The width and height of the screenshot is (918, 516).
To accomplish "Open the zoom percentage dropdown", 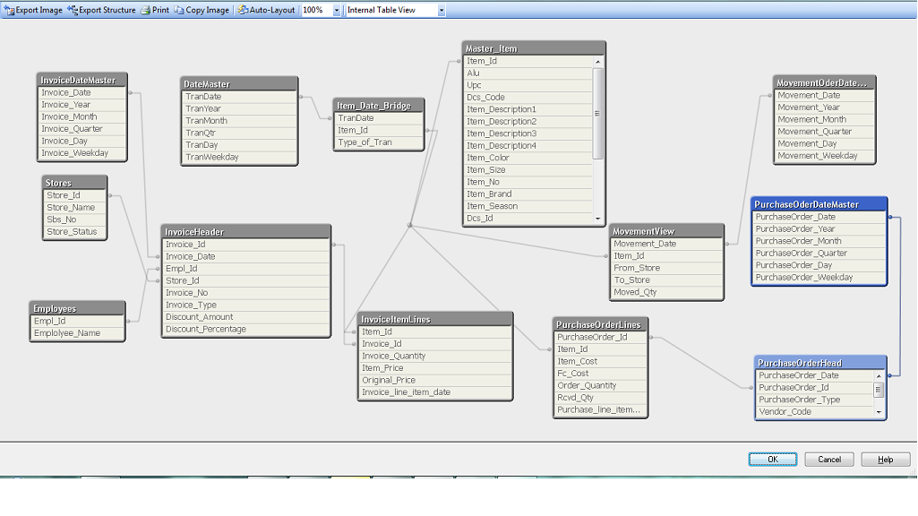I will [335, 11].
